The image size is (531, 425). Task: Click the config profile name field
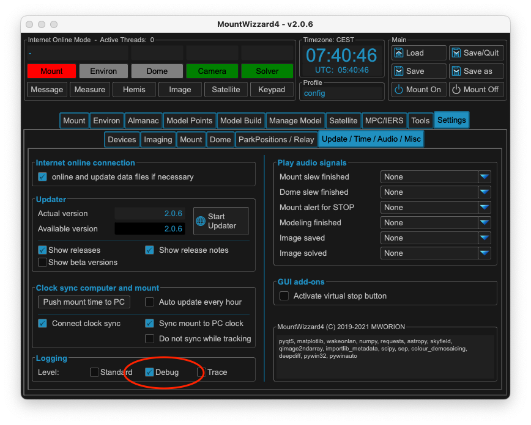[x=341, y=93]
